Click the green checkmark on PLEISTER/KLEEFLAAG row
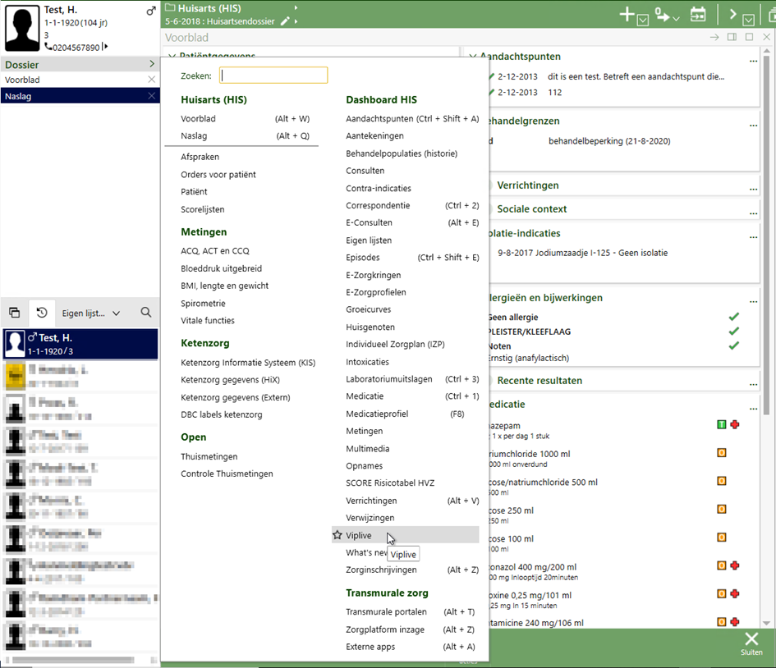 [x=734, y=331]
